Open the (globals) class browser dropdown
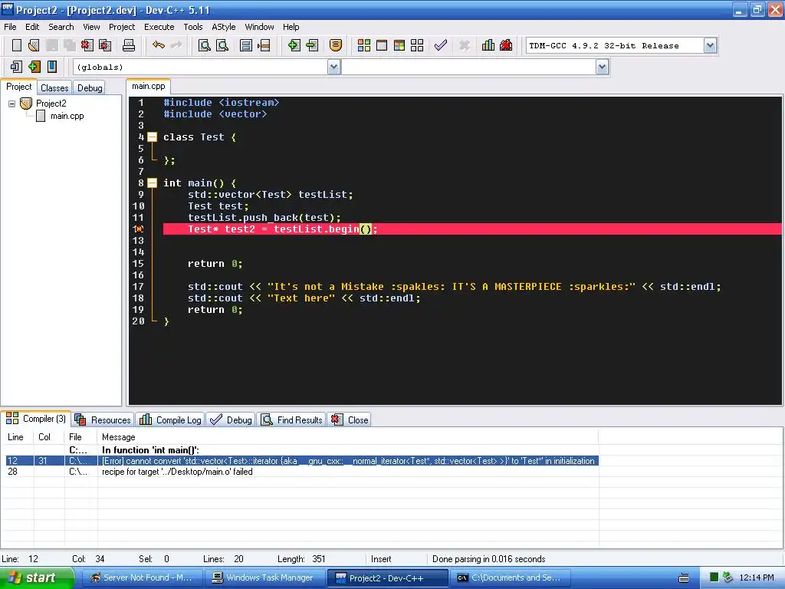This screenshot has height=589, width=785. (333, 67)
